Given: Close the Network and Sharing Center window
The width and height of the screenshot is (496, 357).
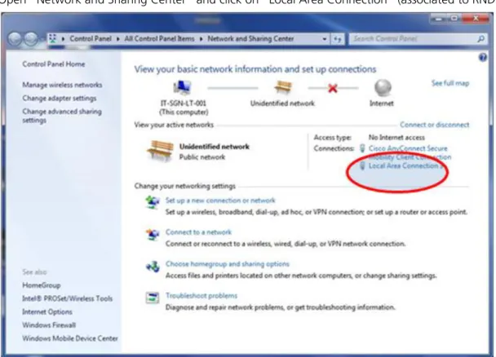Looking at the screenshot, I should pyautogui.click(x=476, y=19).
